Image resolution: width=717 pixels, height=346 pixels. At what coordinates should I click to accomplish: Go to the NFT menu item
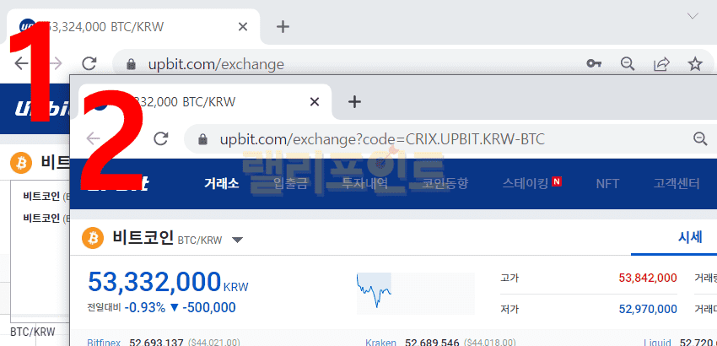(607, 183)
